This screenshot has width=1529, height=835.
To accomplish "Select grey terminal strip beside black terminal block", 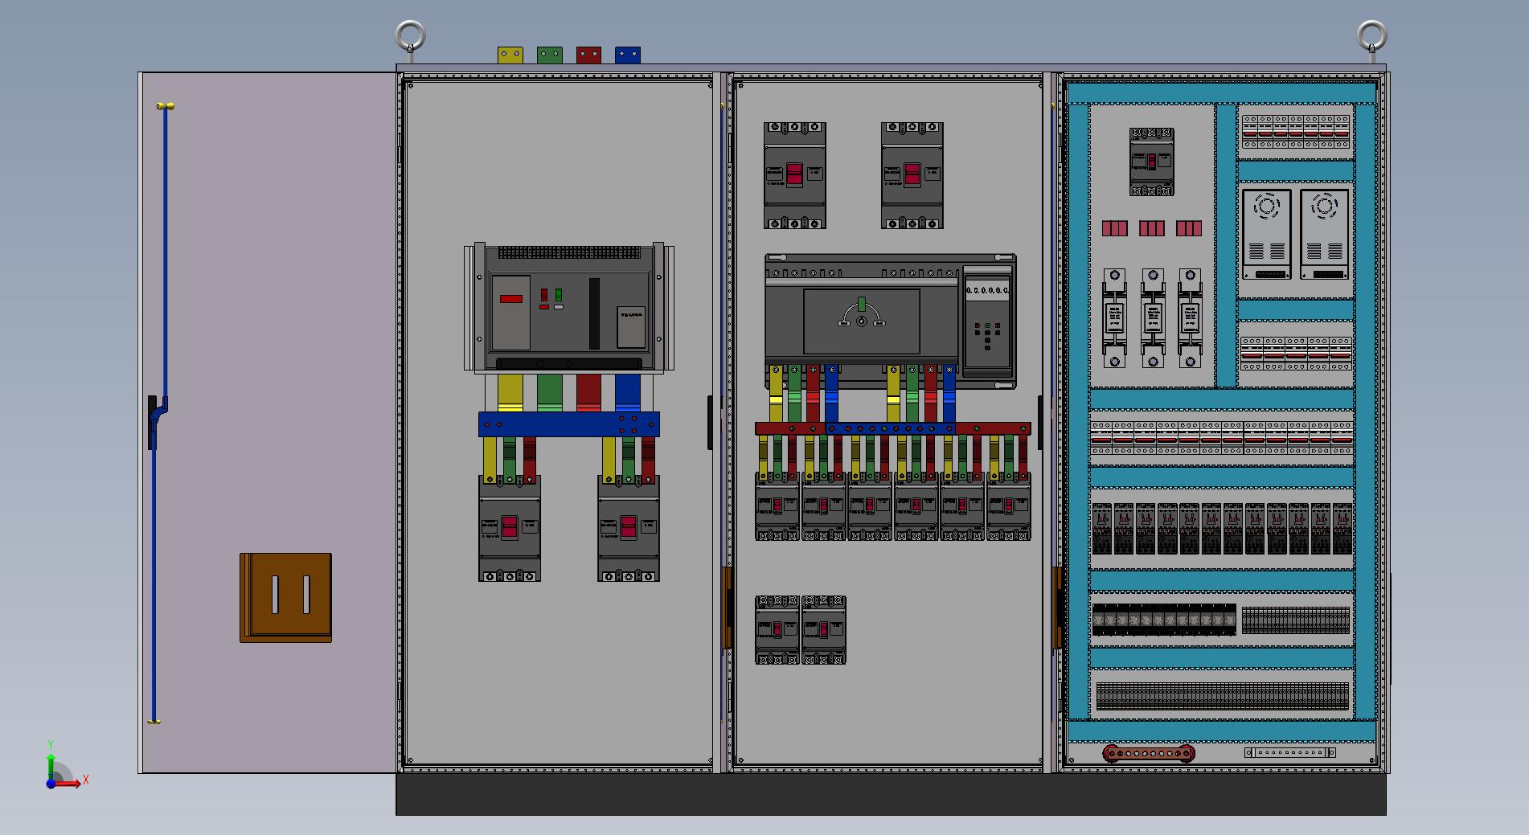I will [x=1295, y=620].
